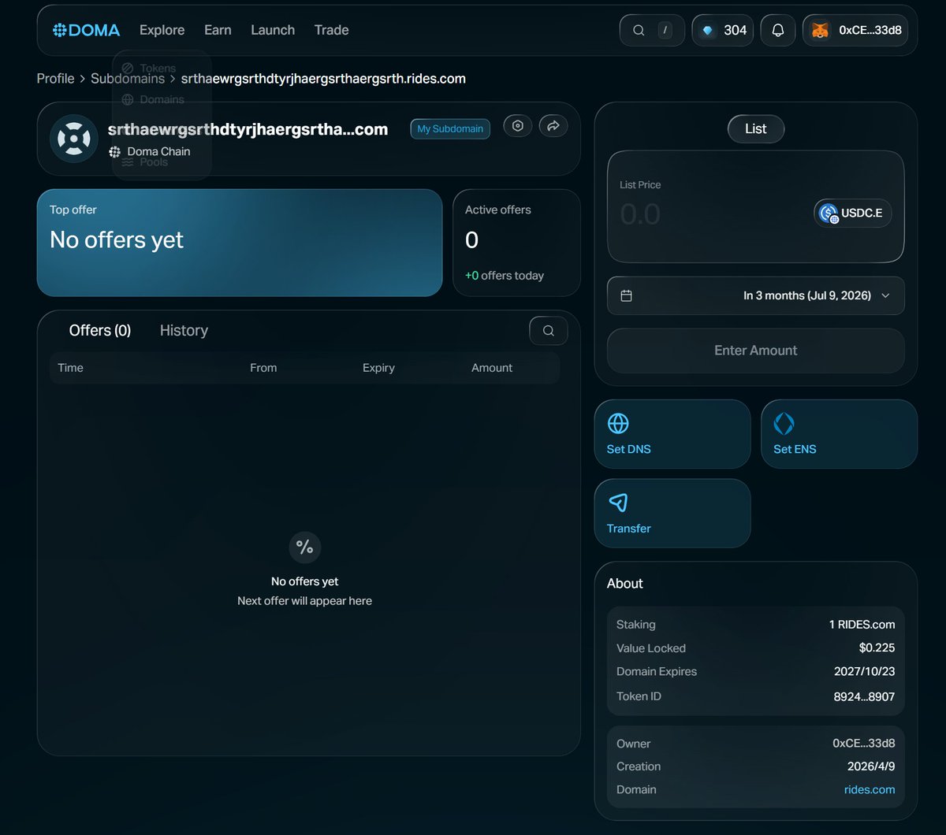Switch to the Offers (0) tab

point(100,331)
